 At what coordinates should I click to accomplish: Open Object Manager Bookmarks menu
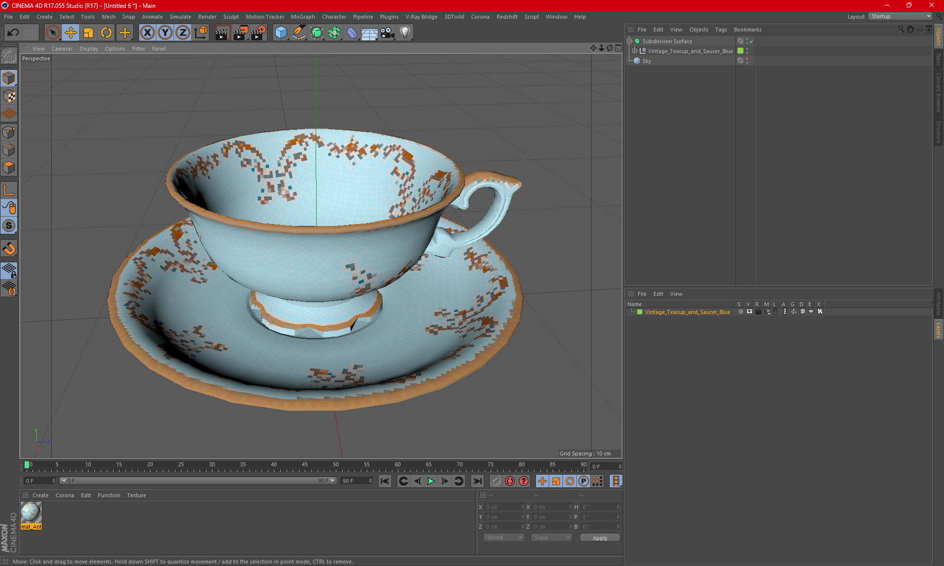(x=747, y=29)
